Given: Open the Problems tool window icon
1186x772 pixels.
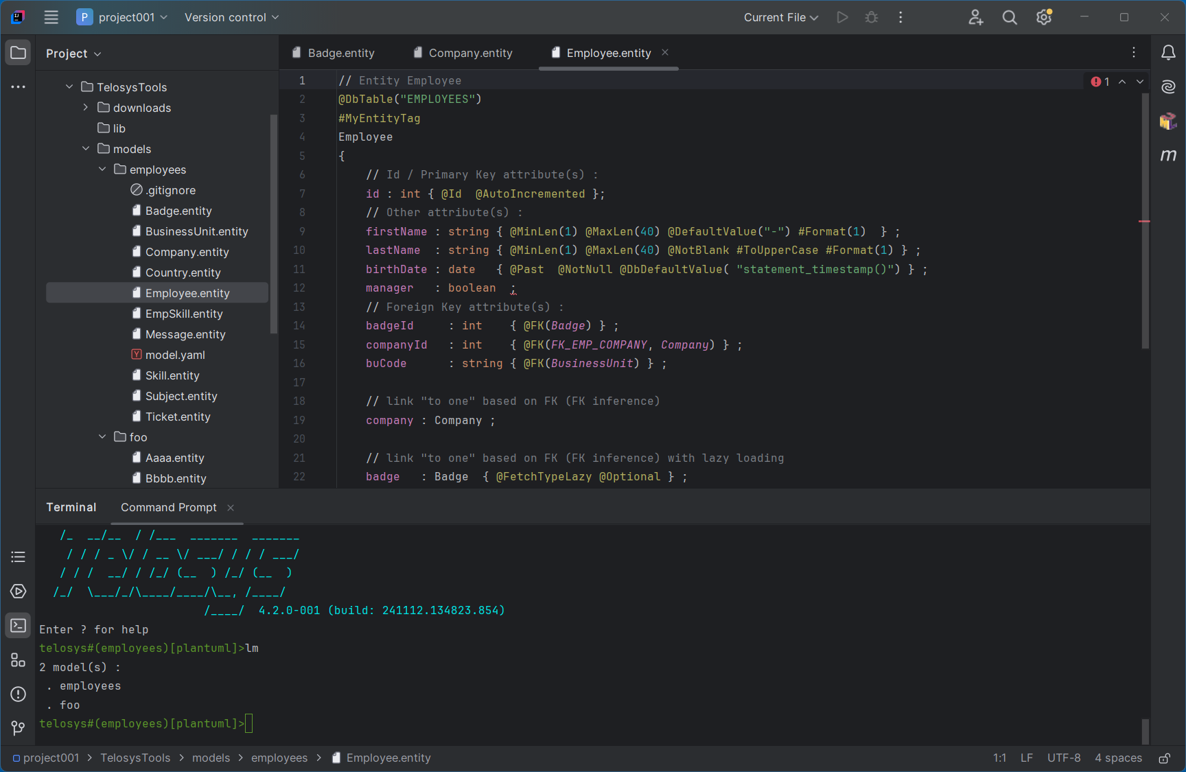Looking at the screenshot, I should tap(19, 694).
